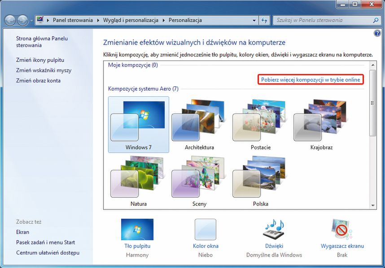Open the Help question mark icon

(x=377, y=33)
